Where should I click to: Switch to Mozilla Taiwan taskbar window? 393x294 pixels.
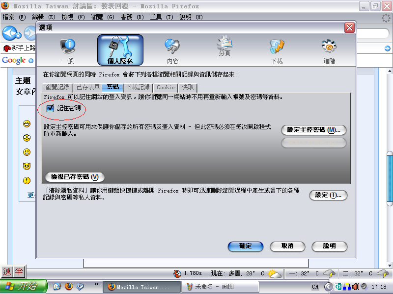point(142,287)
